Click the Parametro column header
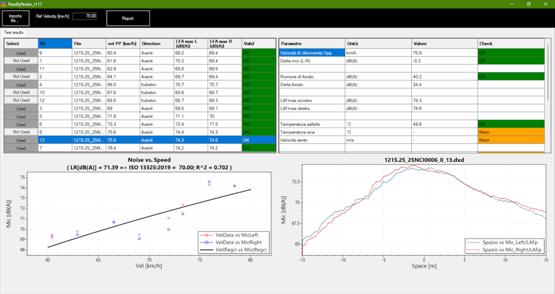 (x=312, y=43)
